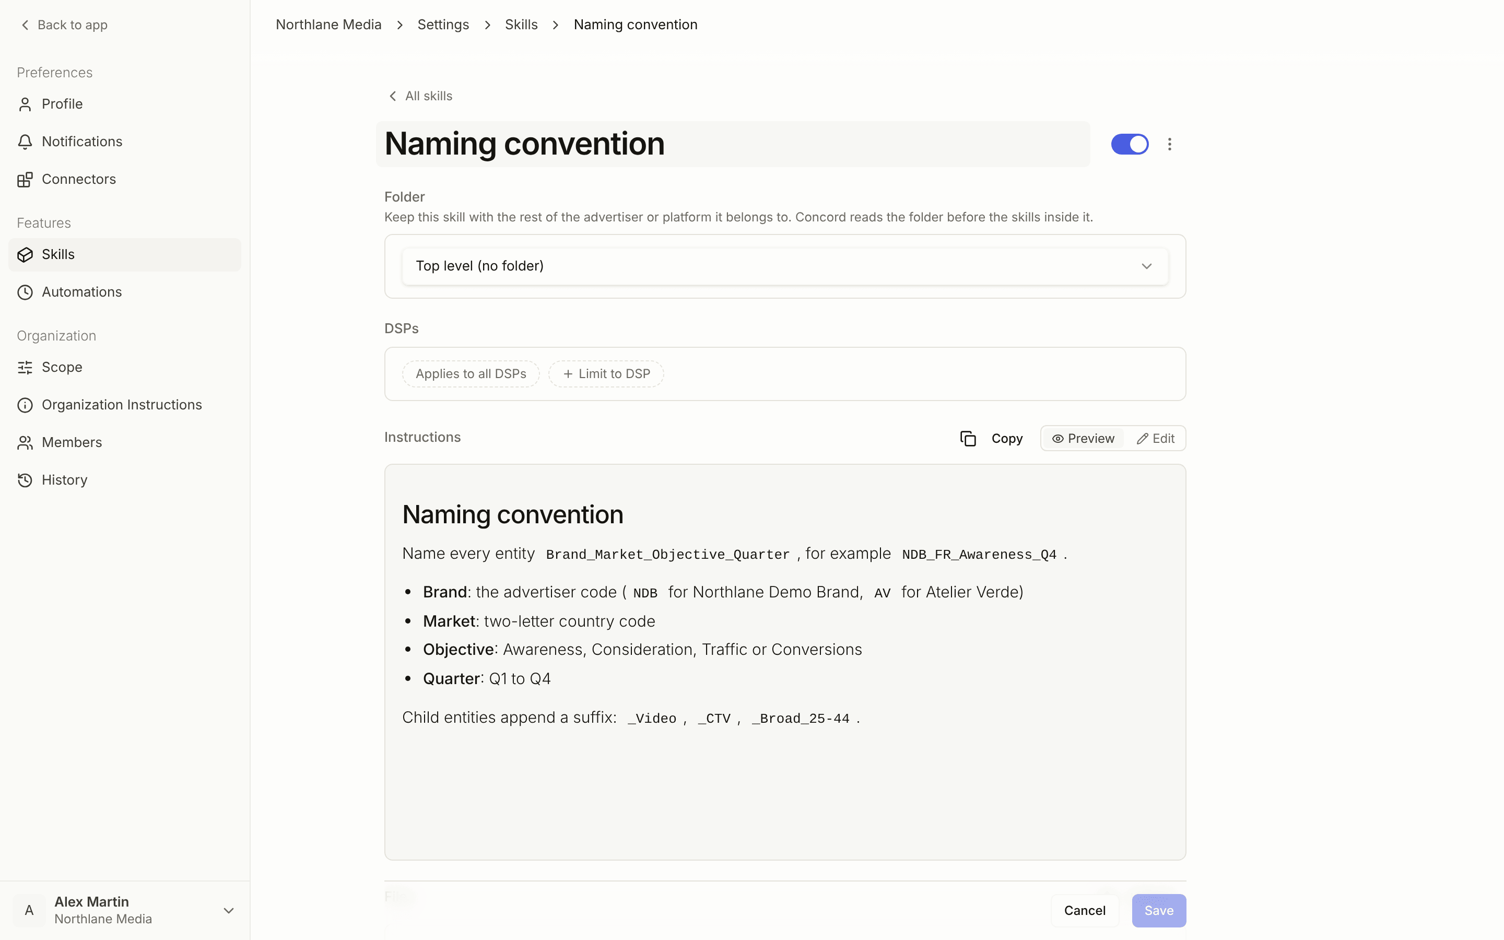The height and width of the screenshot is (940, 1504).
Task: Click the All skills link text
Action: 429,96
